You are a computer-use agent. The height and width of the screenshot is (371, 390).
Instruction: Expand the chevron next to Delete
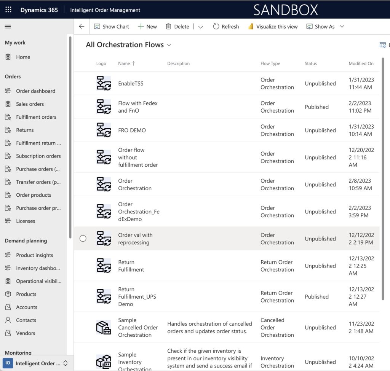click(201, 27)
